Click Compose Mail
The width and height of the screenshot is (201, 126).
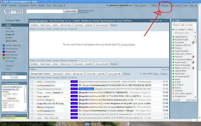click(13, 20)
